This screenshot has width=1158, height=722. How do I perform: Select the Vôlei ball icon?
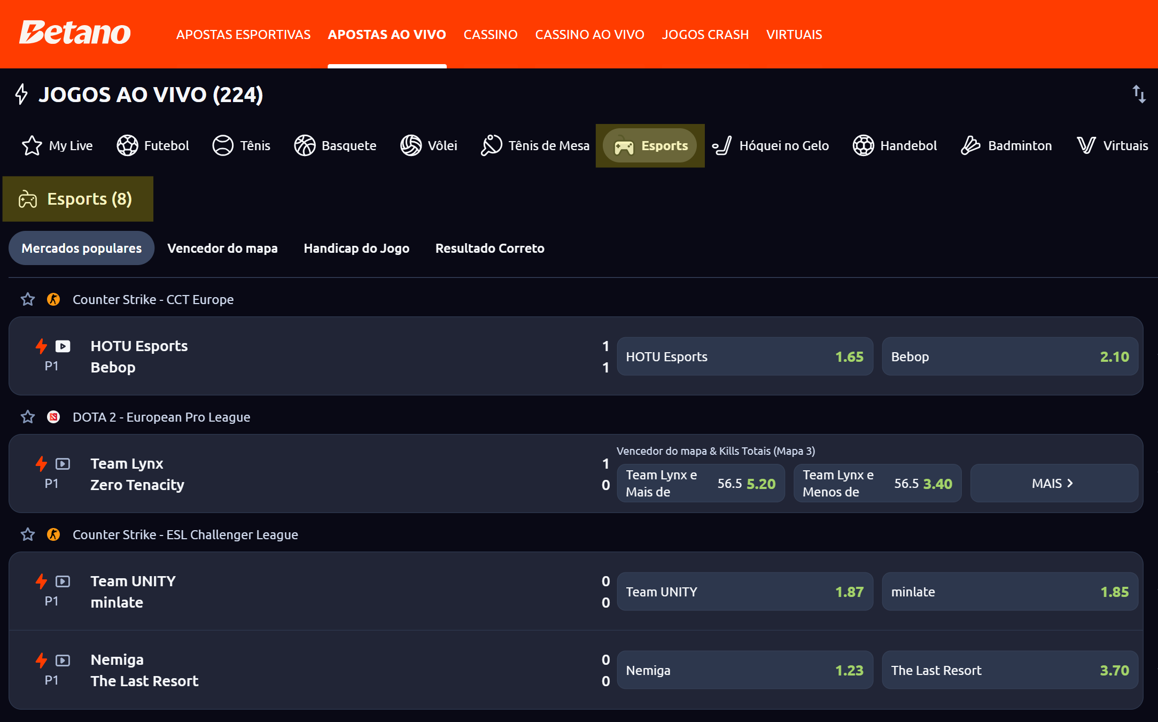411,145
